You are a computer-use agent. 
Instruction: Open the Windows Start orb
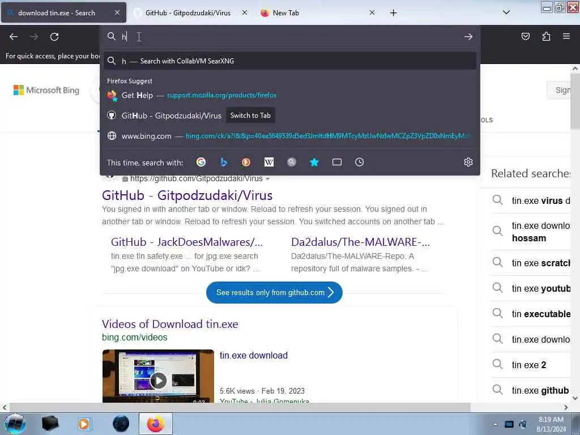tap(15, 424)
